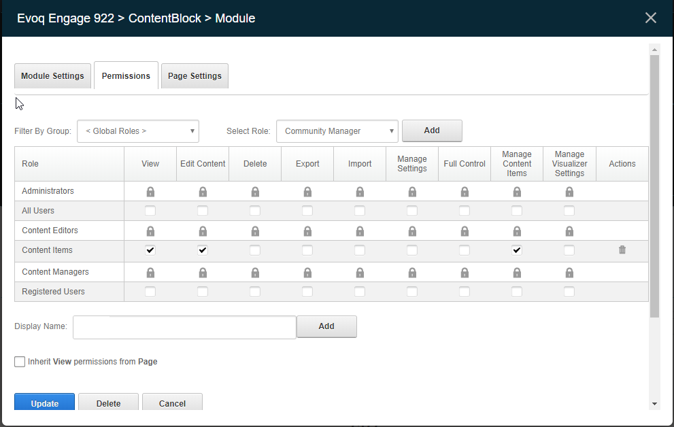Image resolution: width=674 pixels, height=427 pixels.
Task: Open the Page Settings tab
Action: coord(195,76)
